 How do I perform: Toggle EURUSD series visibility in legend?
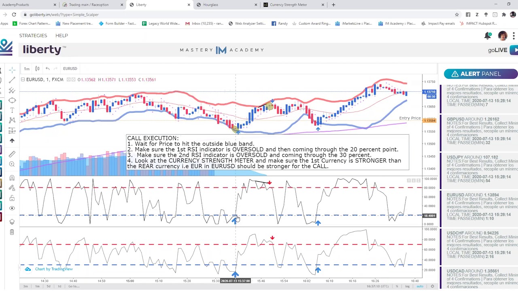(x=69, y=80)
